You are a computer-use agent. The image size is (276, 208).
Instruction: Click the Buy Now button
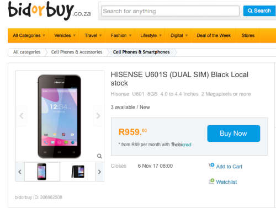coord(233,134)
